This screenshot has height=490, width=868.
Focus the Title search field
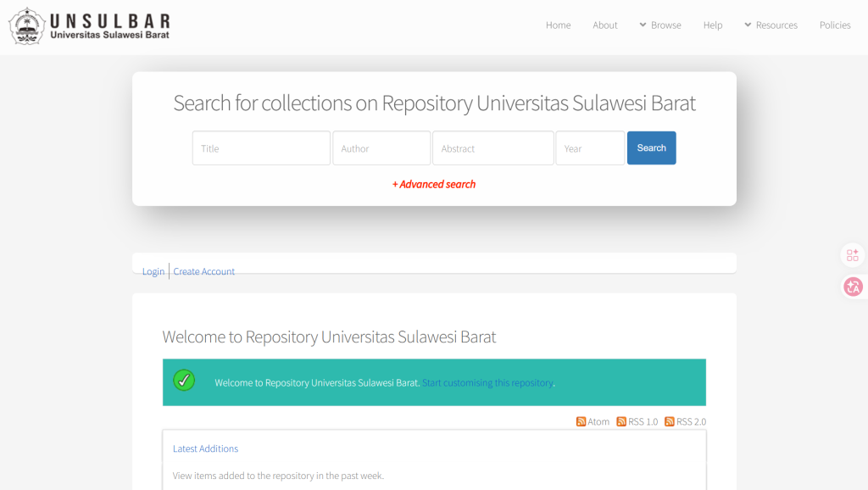point(261,148)
